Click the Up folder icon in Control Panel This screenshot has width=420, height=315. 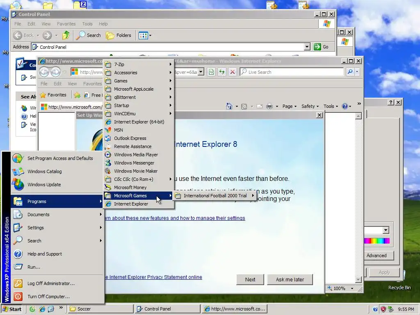point(66,35)
